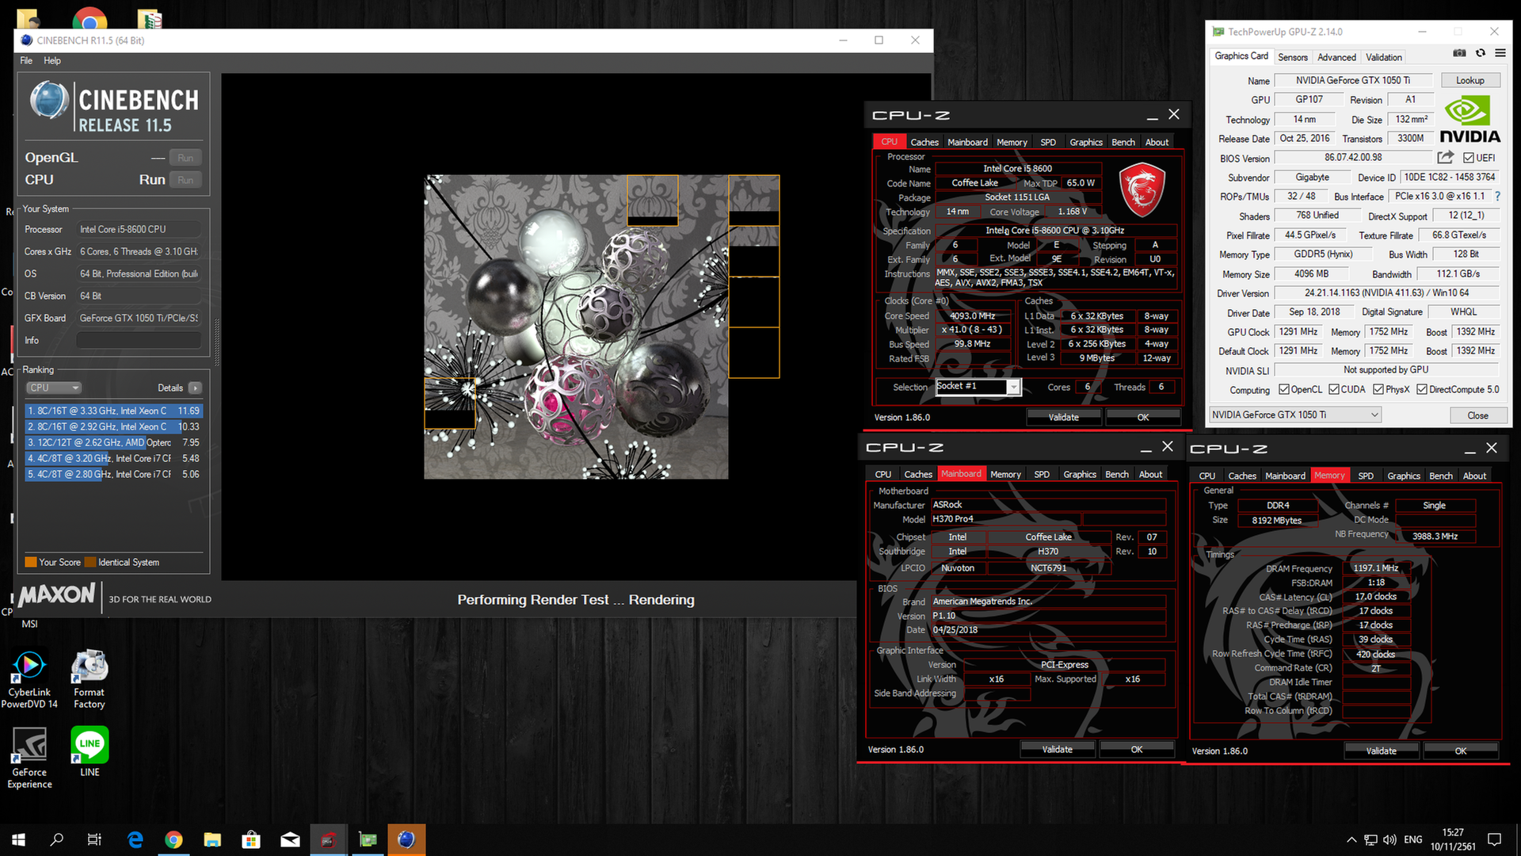Open About tab in Memory CPU-Z window
The width and height of the screenshot is (1521, 856).
coord(1474,476)
